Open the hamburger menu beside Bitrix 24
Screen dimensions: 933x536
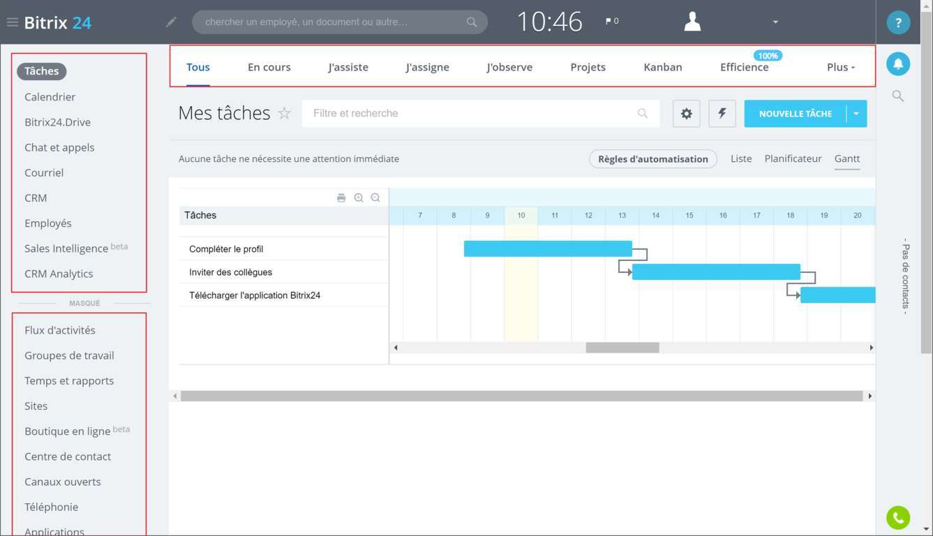pos(12,22)
